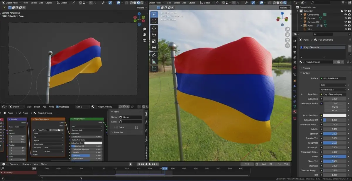Viewport: 352px width, 181px height.
Task: Hide Plane object via eye icon
Action: click(346, 25)
